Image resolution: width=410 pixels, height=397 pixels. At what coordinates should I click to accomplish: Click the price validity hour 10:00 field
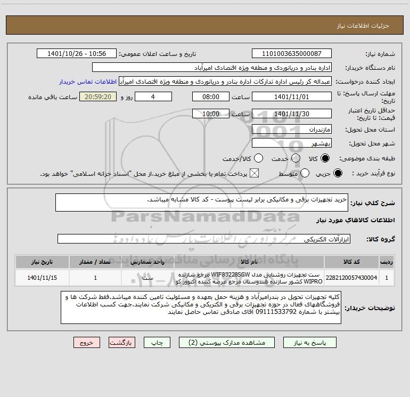(x=211, y=114)
